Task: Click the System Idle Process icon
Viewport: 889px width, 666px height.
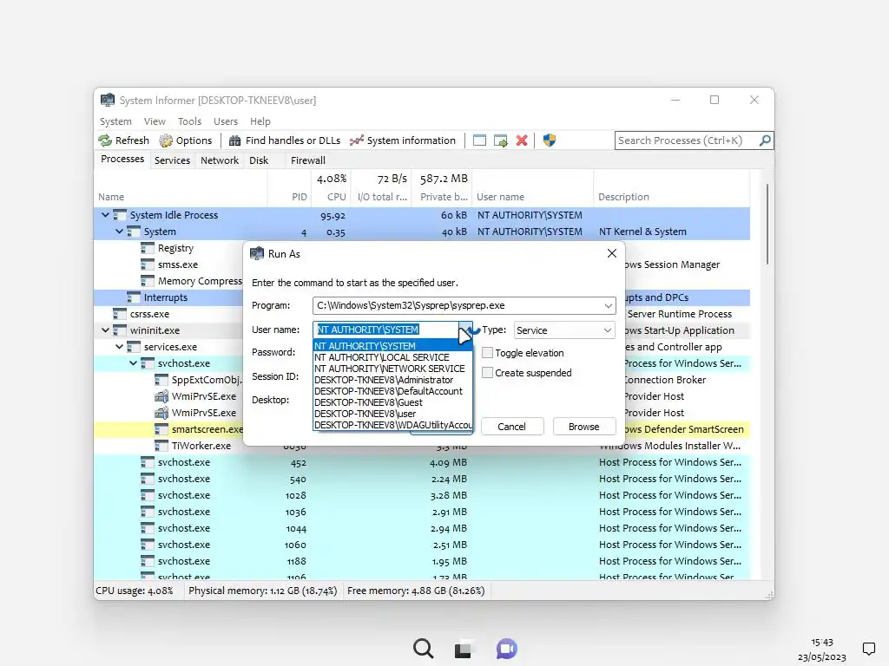Action: click(120, 215)
